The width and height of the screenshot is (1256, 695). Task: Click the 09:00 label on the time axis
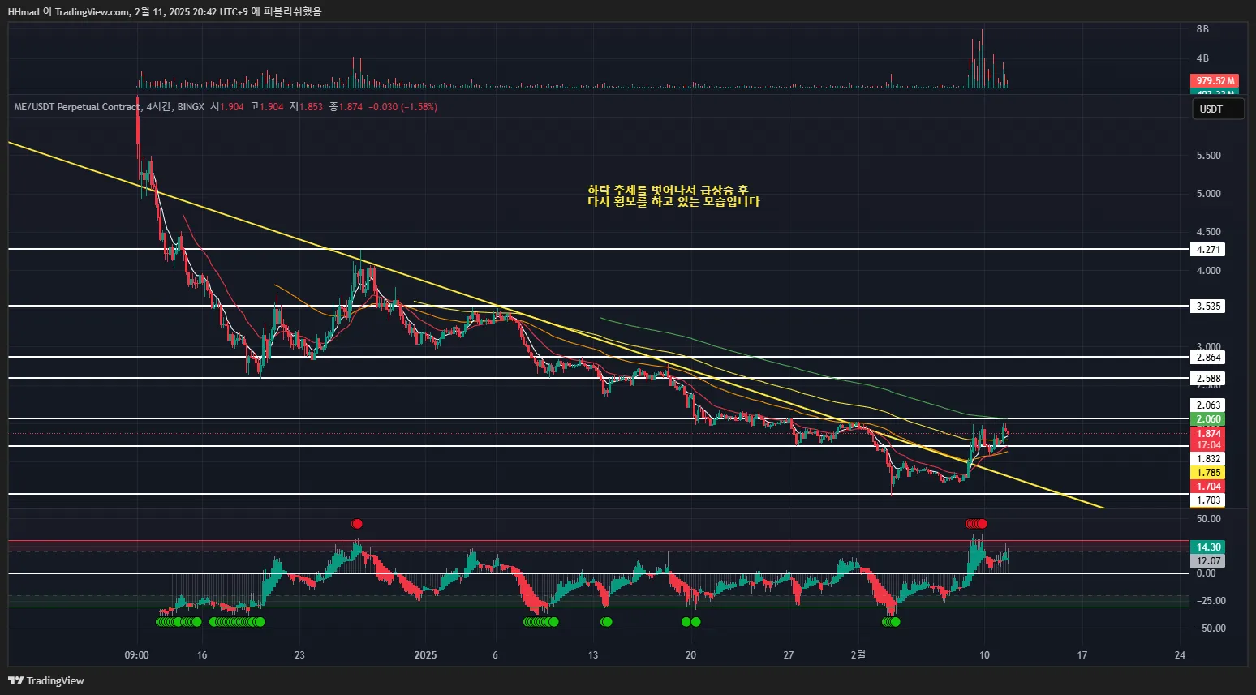point(136,655)
